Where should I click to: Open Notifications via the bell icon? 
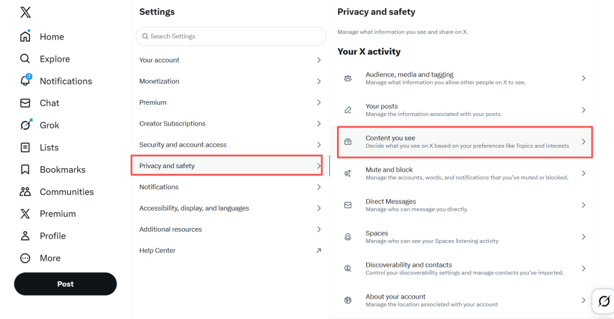(x=25, y=81)
